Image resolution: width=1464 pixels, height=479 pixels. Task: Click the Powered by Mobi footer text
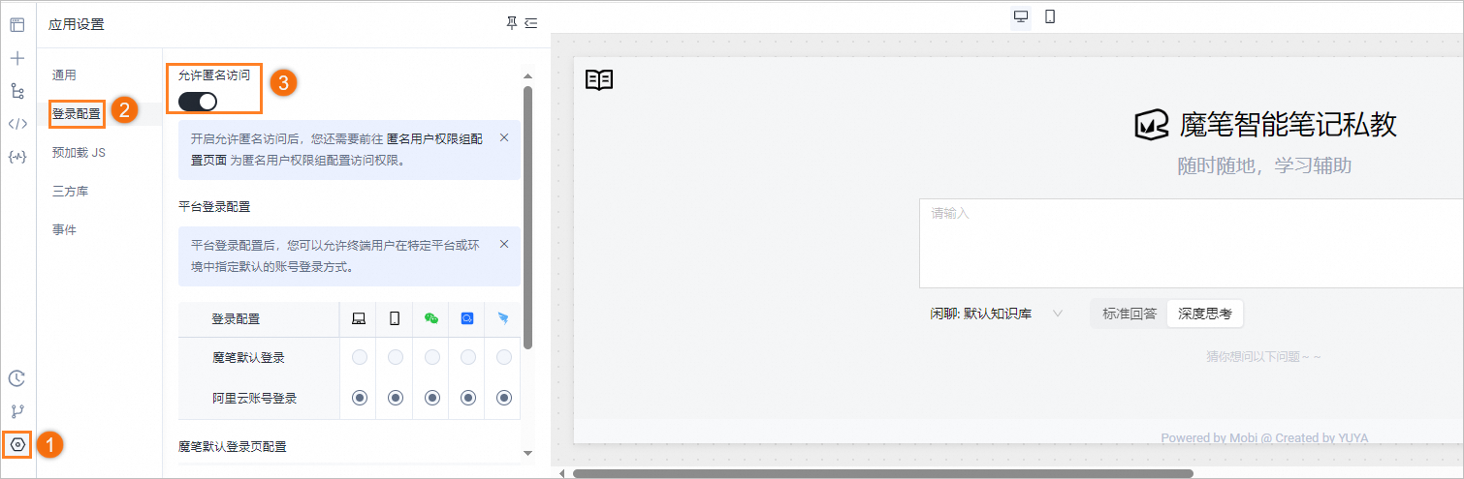click(x=1264, y=438)
